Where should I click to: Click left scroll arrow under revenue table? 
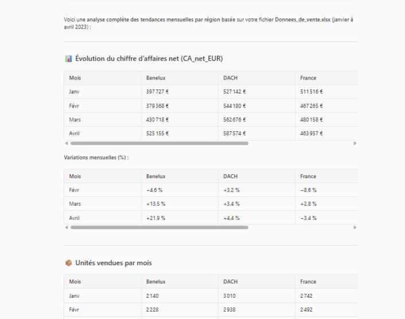tap(67, 143)
